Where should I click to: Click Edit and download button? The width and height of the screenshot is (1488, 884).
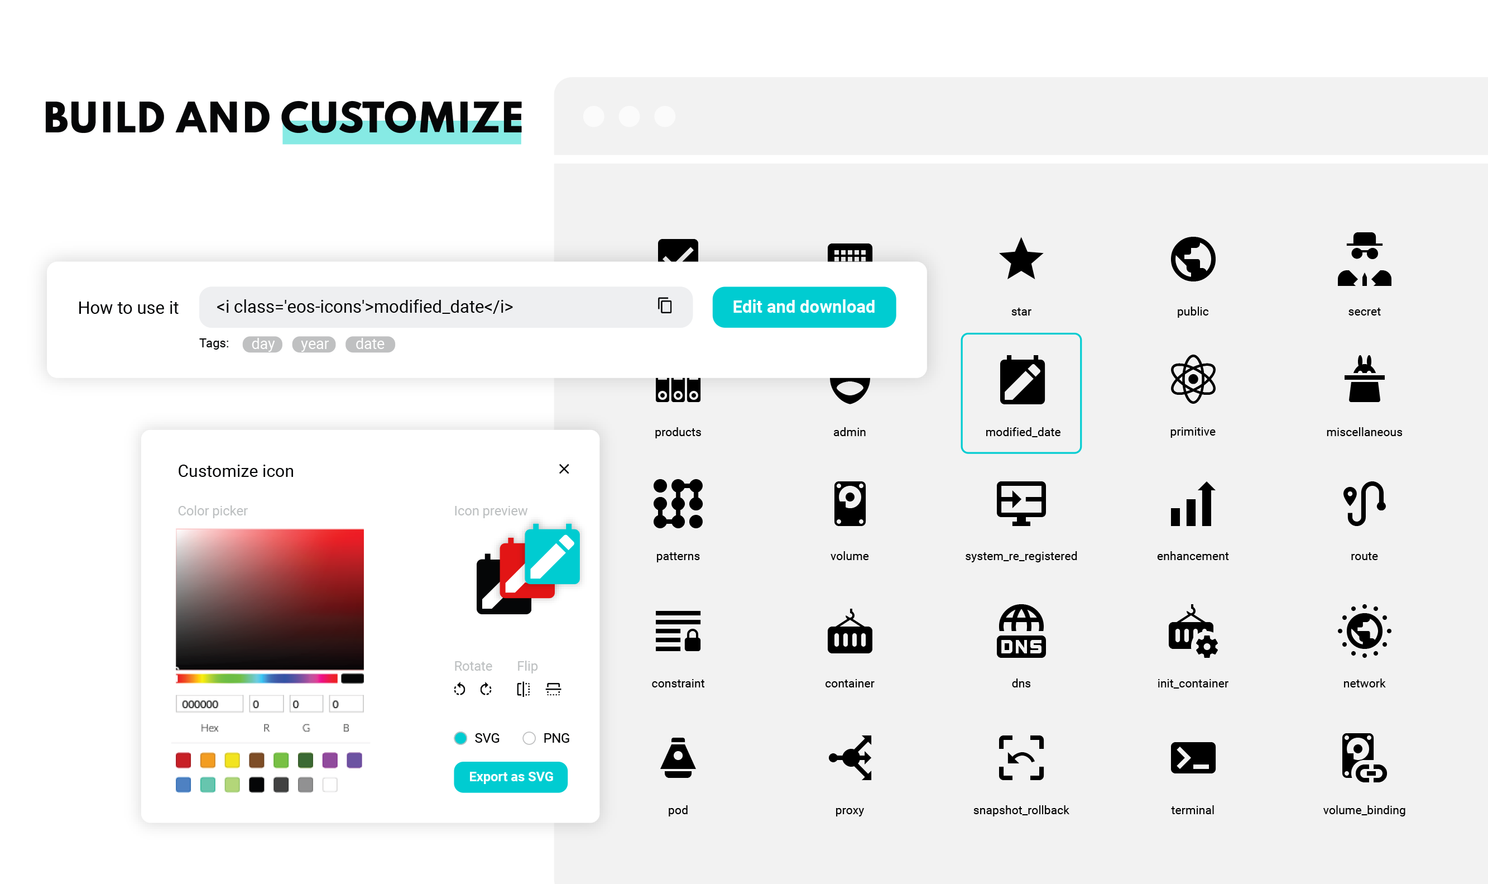(803, 306)
